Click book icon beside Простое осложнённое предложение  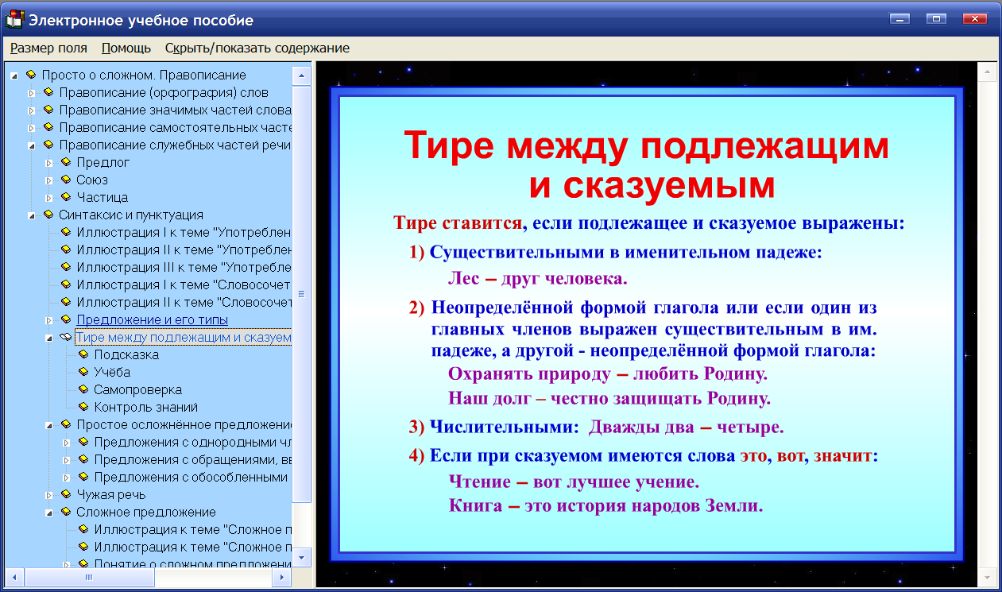[66, 424]
